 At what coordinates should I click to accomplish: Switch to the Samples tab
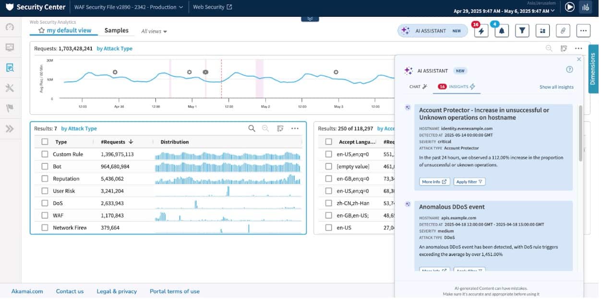tap(116, 30)
